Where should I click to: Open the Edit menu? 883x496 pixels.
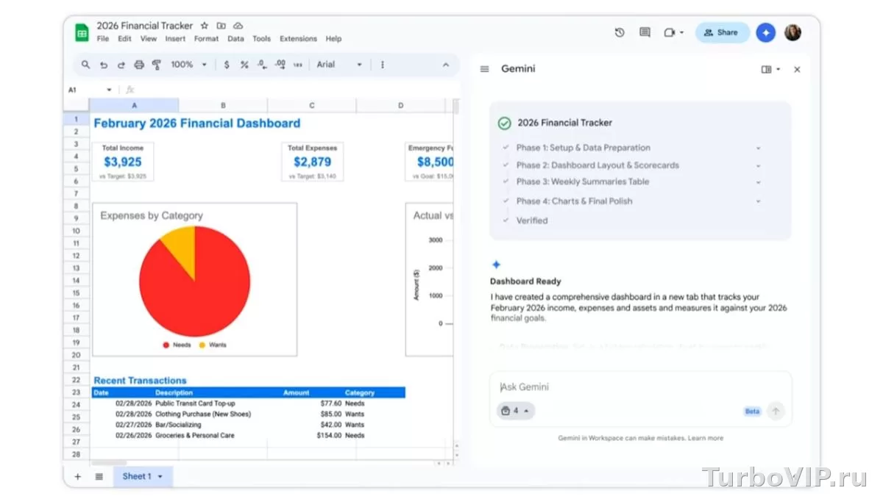coord(124,39)
